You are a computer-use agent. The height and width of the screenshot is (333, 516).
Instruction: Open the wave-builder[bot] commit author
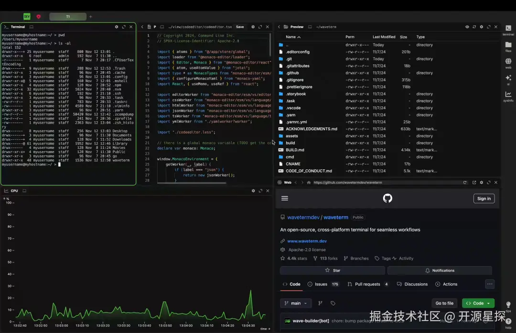311,321
